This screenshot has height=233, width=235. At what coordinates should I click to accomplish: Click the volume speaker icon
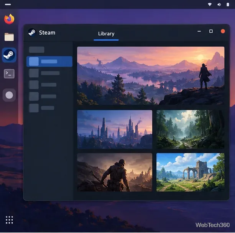tap(219, 5)
